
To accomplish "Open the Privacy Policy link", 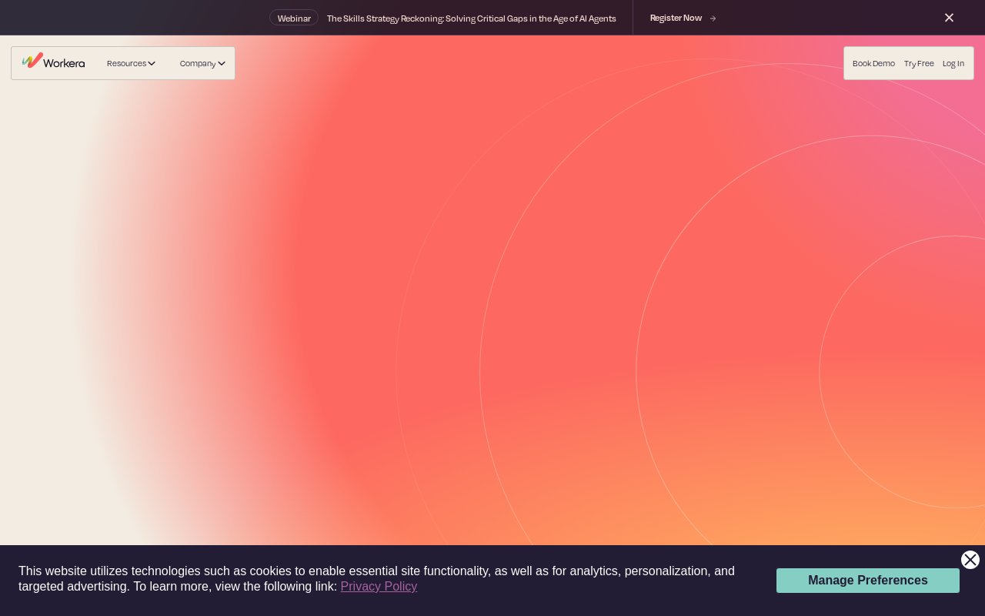I will click(x=379, y=586).
